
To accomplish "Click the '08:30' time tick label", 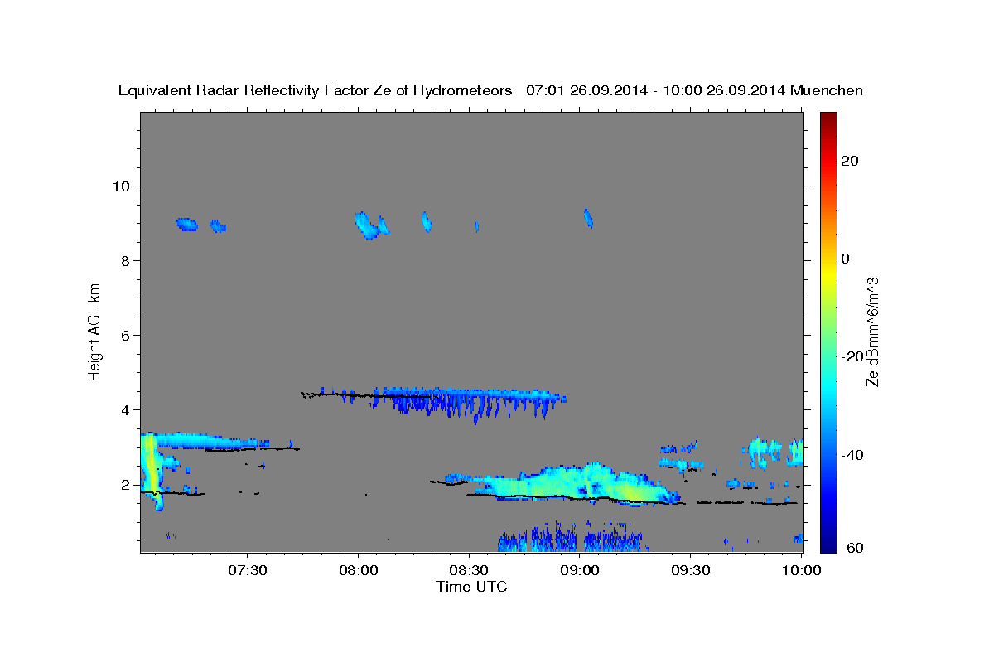I will [469, 570].
